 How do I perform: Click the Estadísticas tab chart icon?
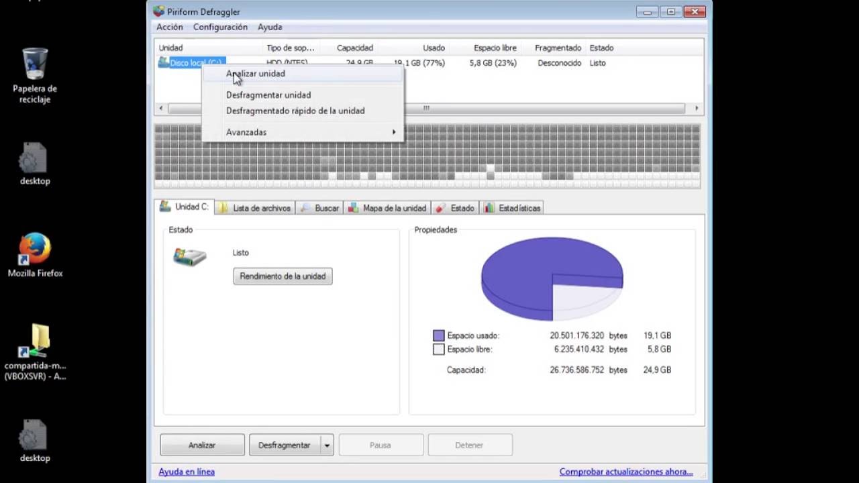tap(489, 208)
